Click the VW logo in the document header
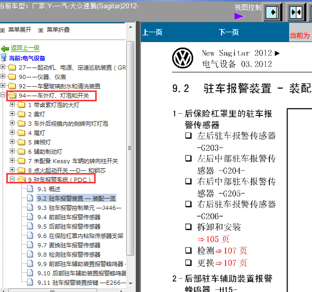312x292 pixels. [183, 58]
